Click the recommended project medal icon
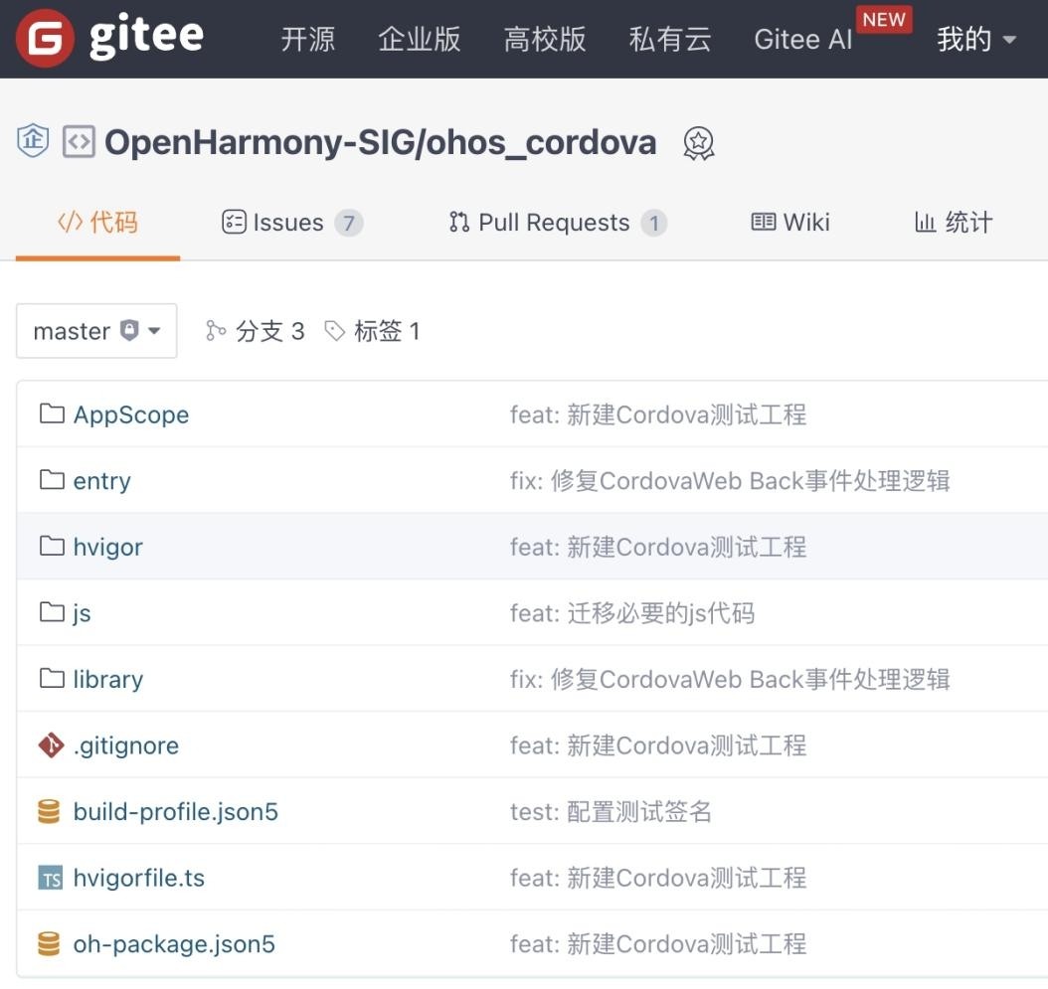Image resolution: width=1048 pixels, height=989 pixels. point(698,143)
